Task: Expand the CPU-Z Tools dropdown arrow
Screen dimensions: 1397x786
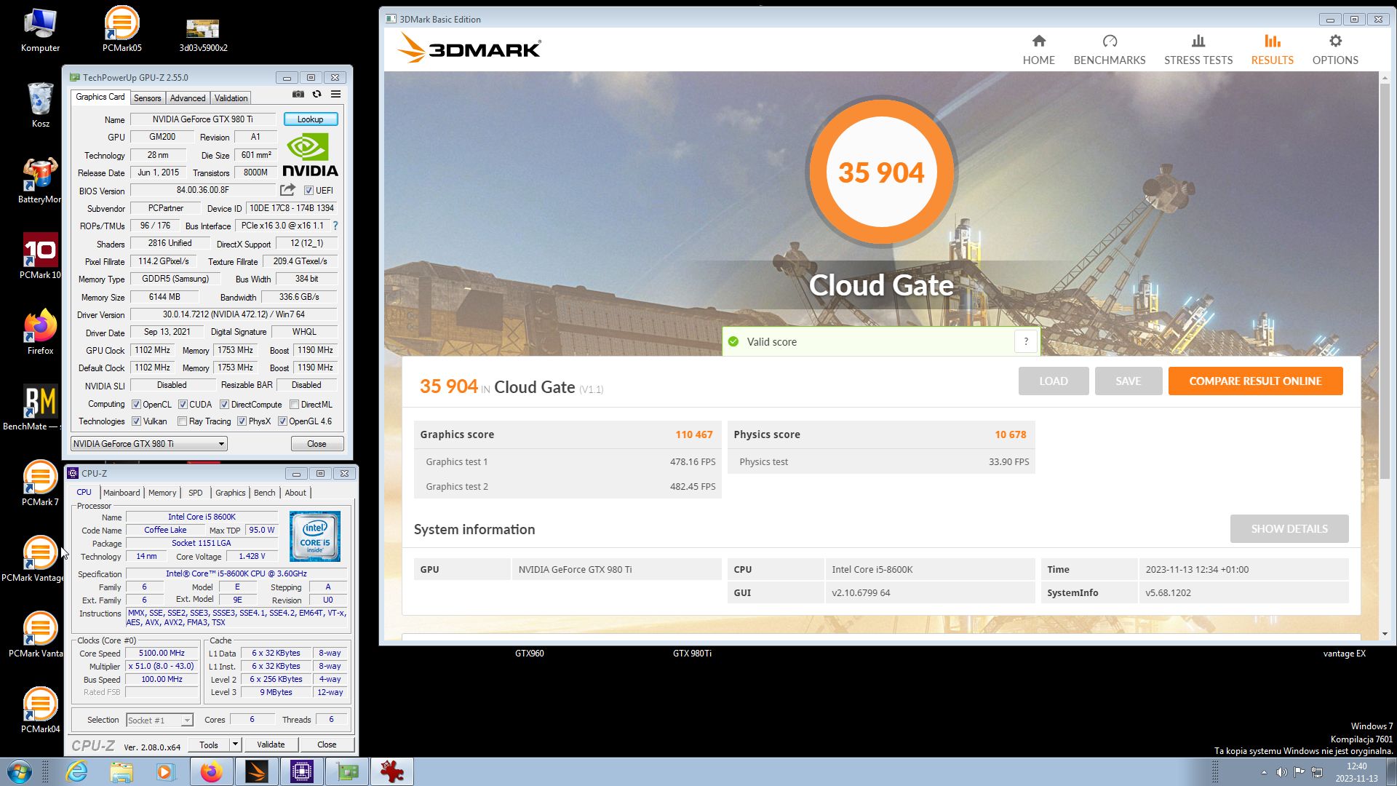Action: coord(235,745)
